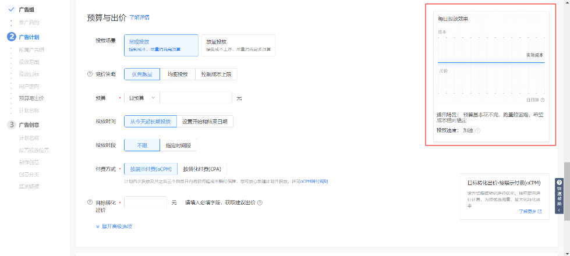
Task: Select 设置开始和结束日期 option
Action: pyautogui.click(x=205, y=122)
